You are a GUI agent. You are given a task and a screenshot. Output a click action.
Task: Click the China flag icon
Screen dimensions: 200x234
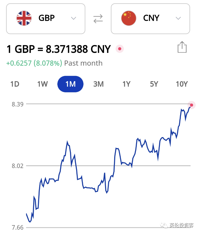[129, 18]
